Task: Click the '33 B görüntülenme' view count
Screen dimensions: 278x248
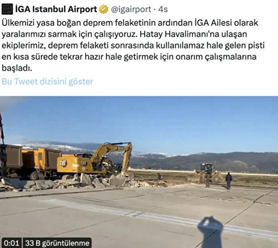Action: click(57, 243)
